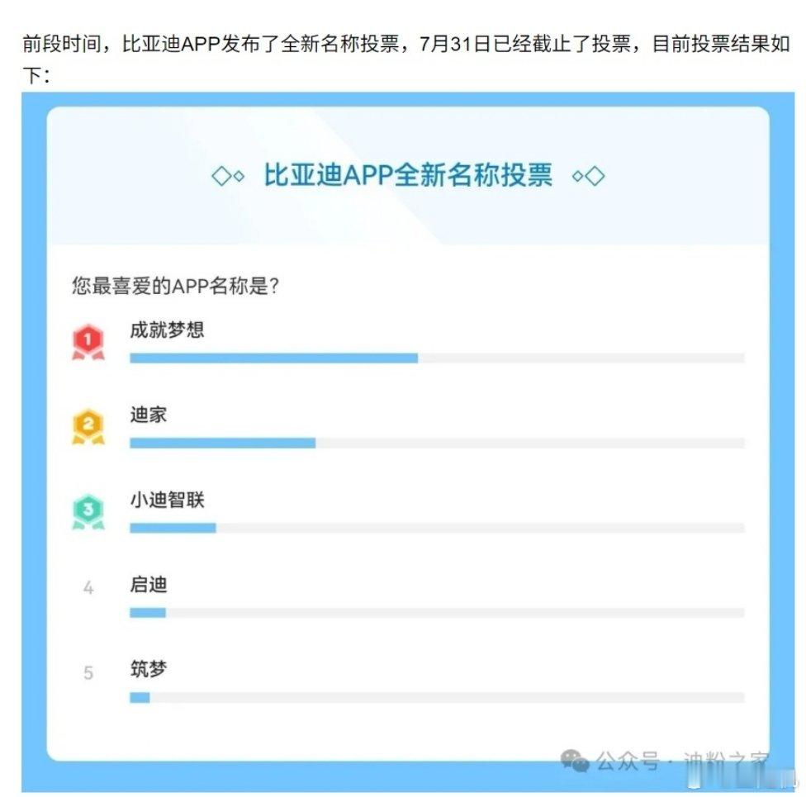The height and width of the screenshot is (797, 806).
Task: Click the 迪家 vote progress bar
Action: pos(437,443)
